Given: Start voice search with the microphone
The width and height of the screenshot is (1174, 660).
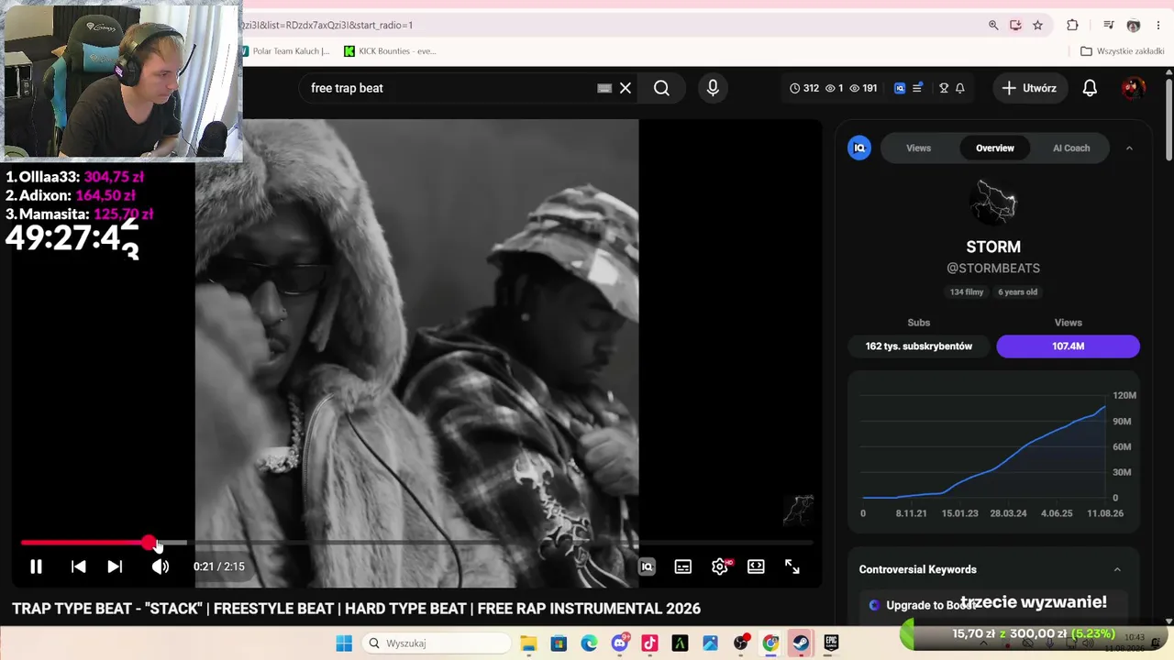Looking at the screenshot, I should click(x=713, y=88).
